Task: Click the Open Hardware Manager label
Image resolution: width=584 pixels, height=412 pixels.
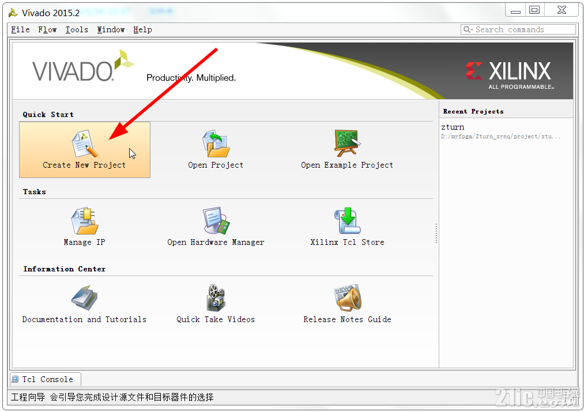Action: pyautogui.click(x=216, y=242)
